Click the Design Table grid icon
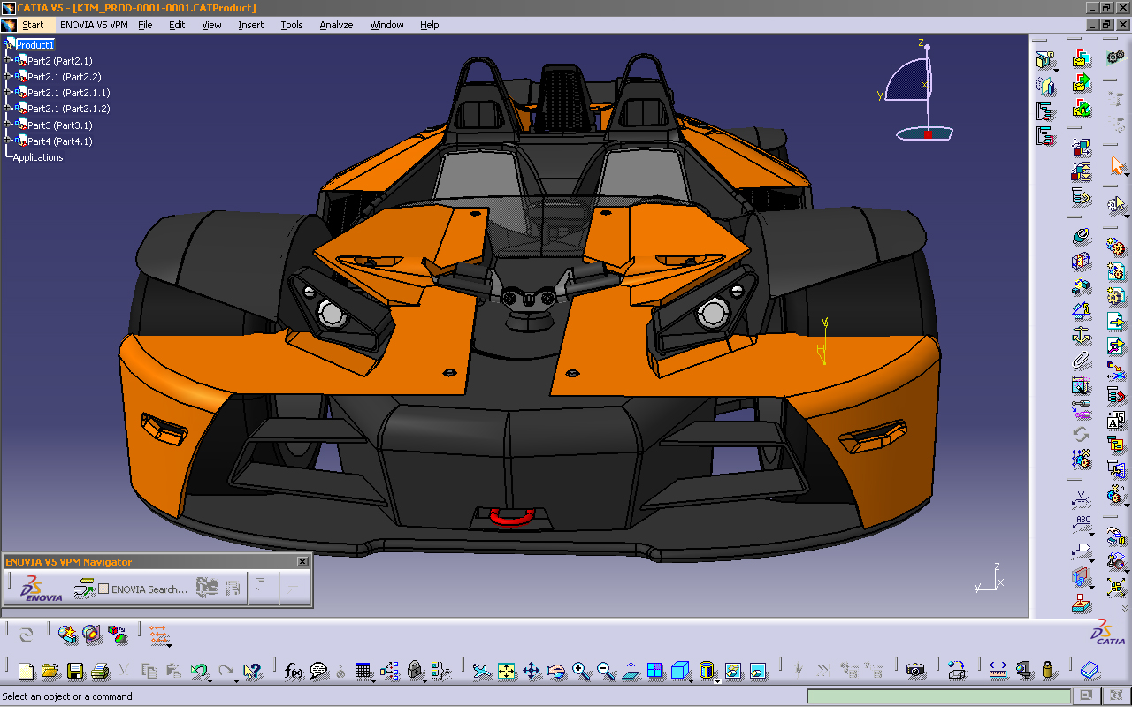The width and height of the screenshot is (1132, 707). click(363, 672)
